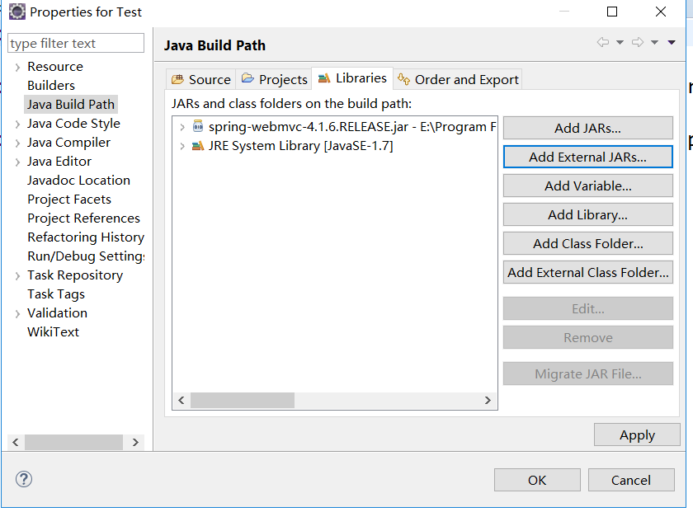Click libraries list scroll right arrow

488,400
